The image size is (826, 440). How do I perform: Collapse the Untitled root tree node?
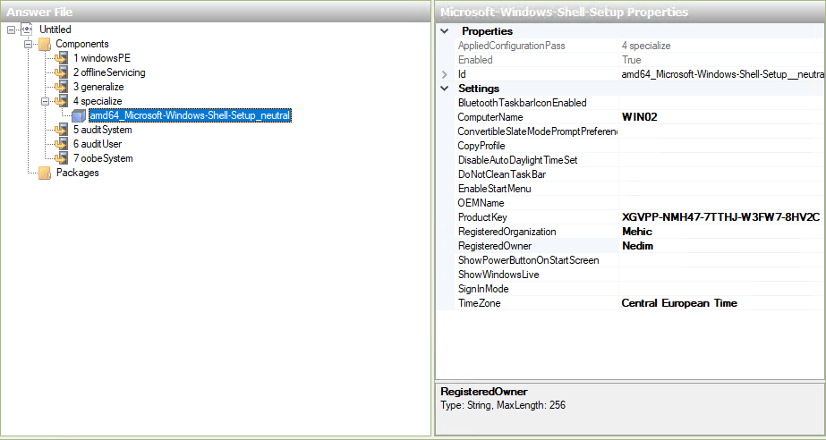[11, 30]
